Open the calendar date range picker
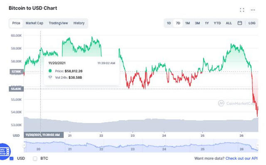Viewport: 266px width, 165px height. pyautogui.click(x=240, y=23)
